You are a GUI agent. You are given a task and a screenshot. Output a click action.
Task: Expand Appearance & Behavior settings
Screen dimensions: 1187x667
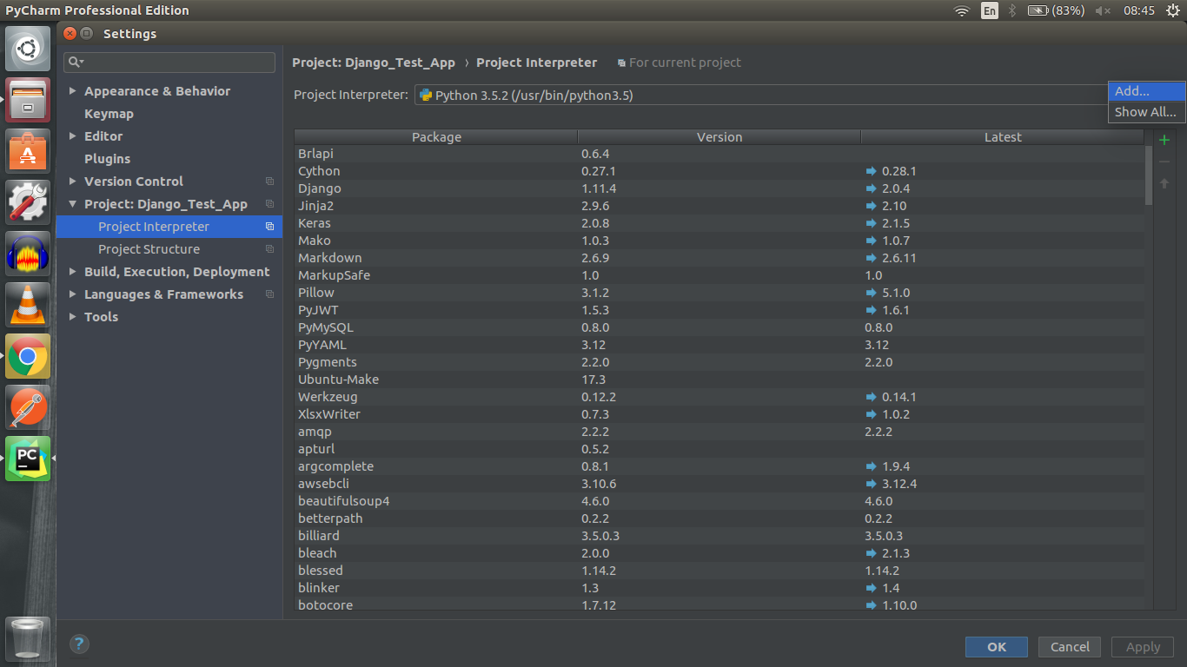tap(73, 91)
